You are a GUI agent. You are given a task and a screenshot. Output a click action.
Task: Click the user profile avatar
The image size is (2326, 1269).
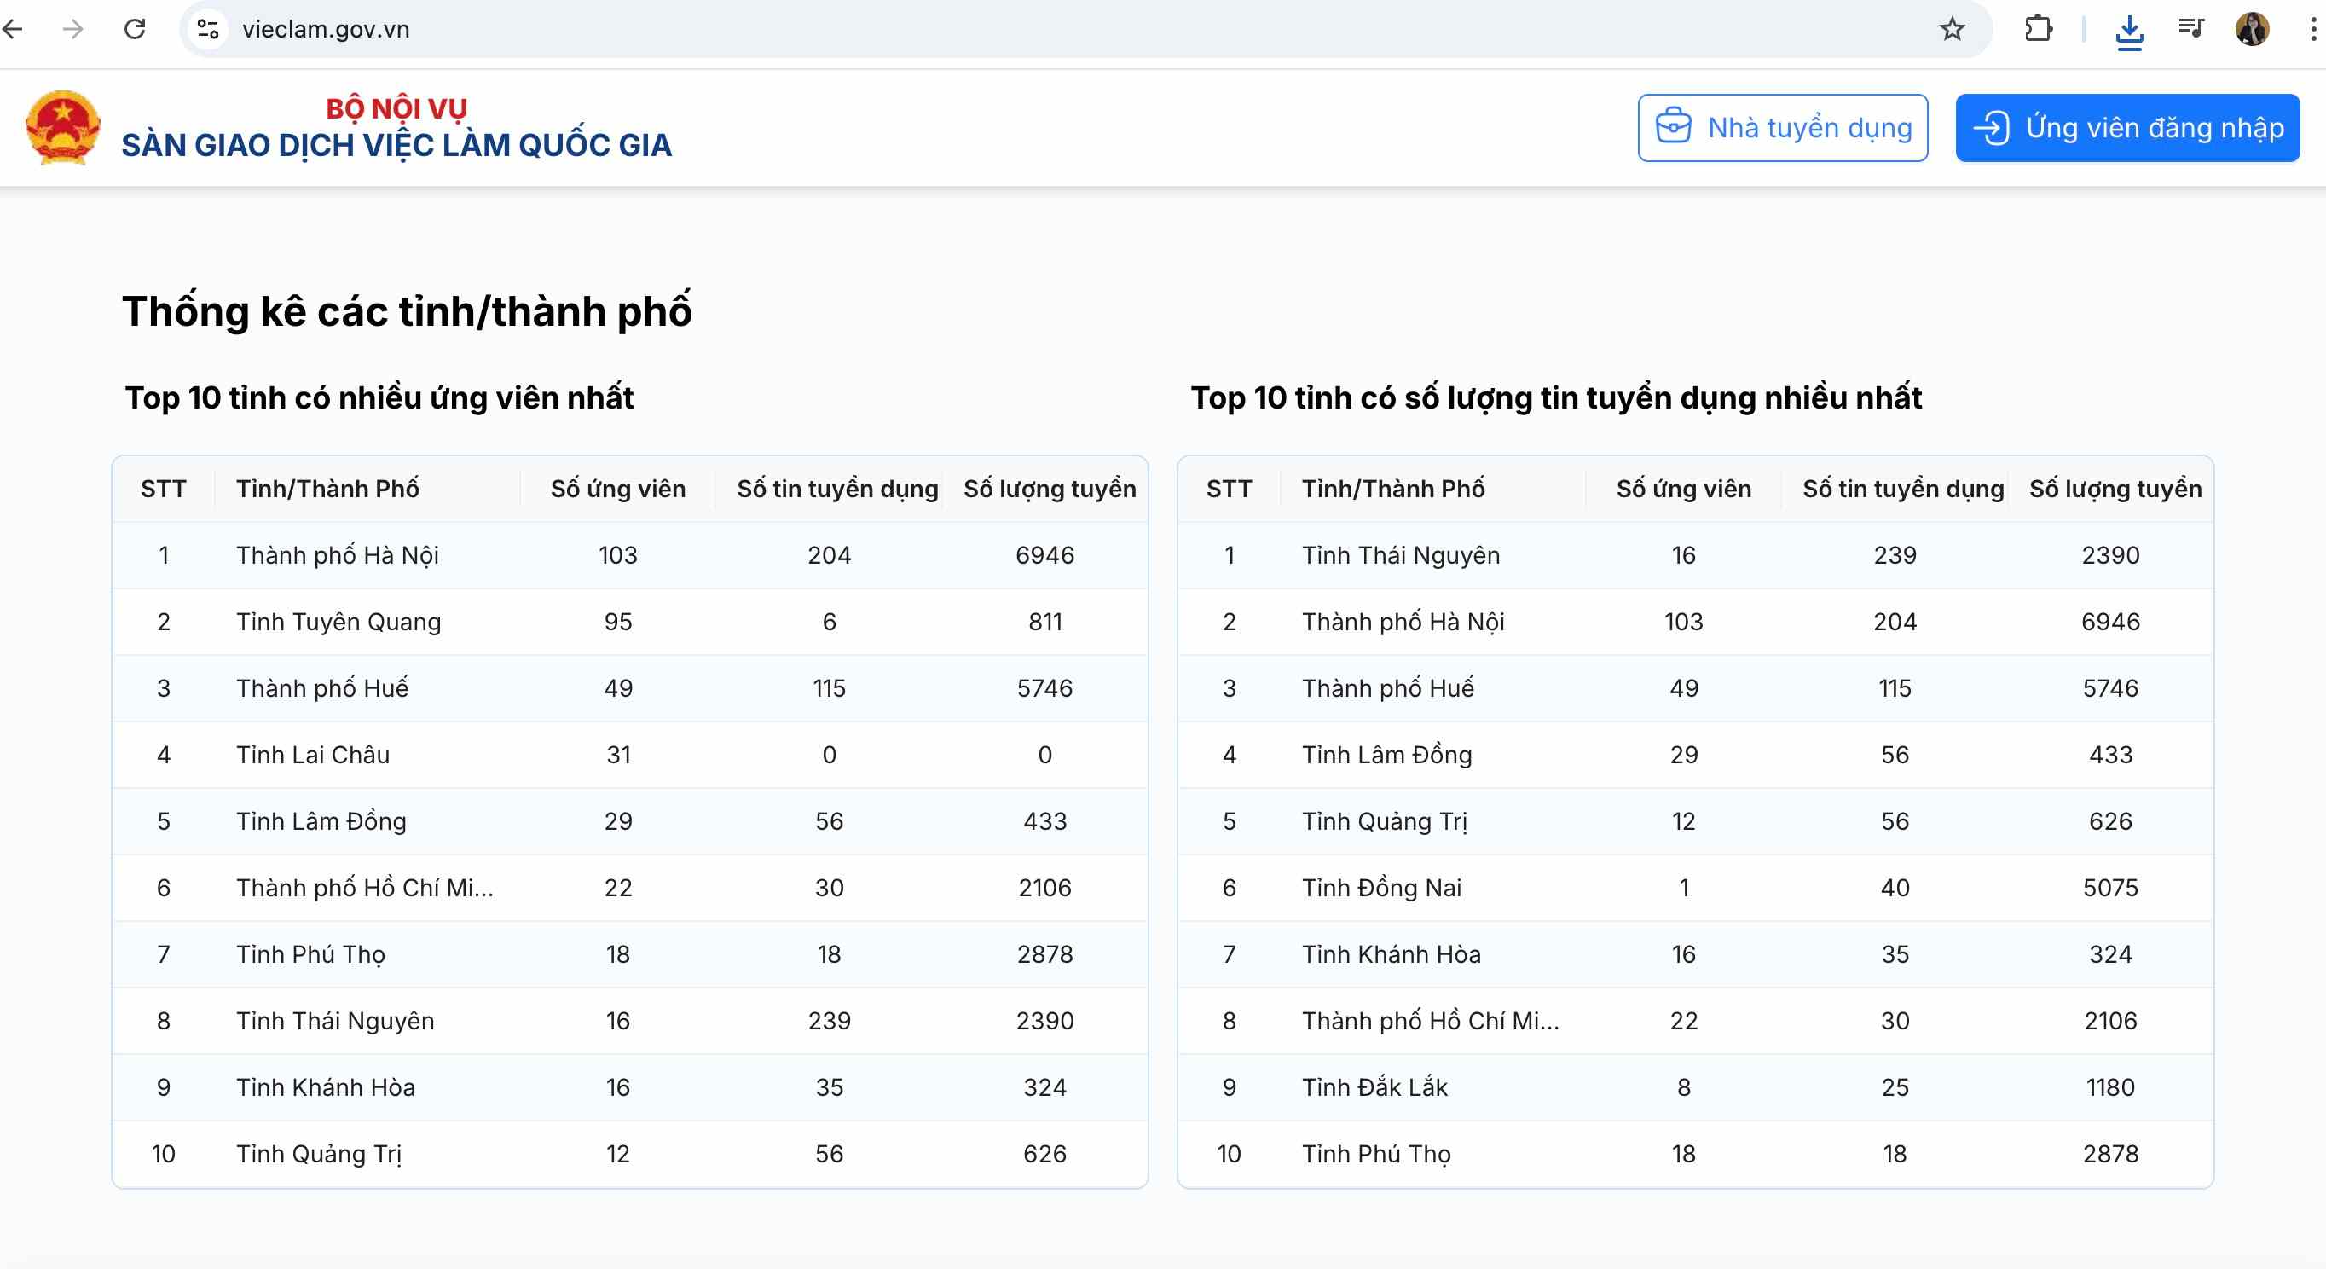pyautogui.click(x=2252, y=29)
